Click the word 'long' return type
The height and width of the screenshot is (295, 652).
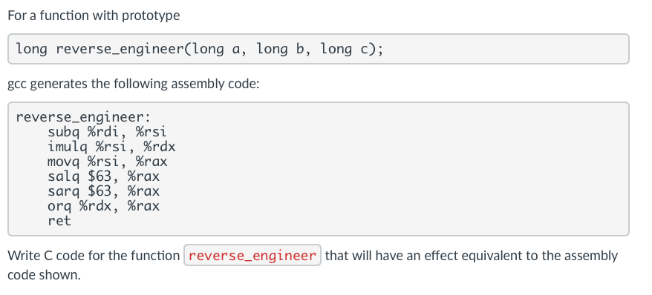(32, 50)
